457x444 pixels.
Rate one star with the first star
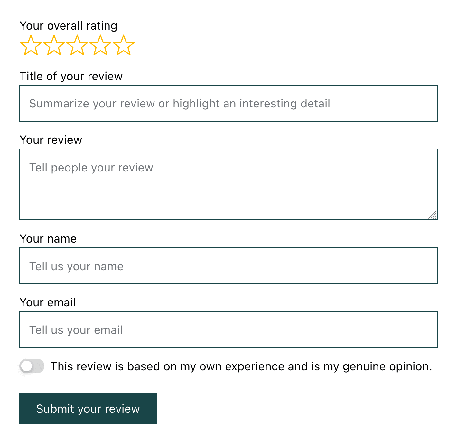coord(31,45)
